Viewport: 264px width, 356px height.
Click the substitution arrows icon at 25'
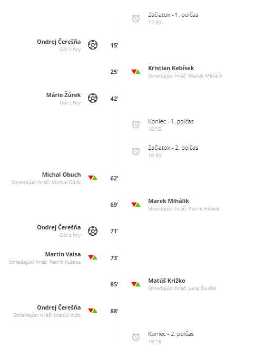click(136, 72)
